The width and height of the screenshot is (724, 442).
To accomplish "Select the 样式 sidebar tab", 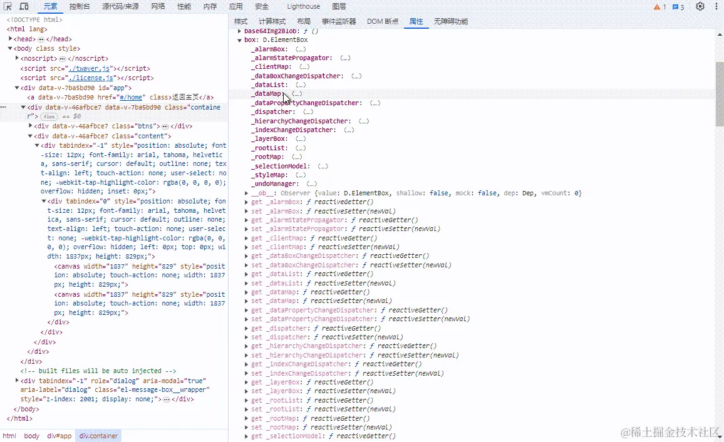I will point(240,21).
